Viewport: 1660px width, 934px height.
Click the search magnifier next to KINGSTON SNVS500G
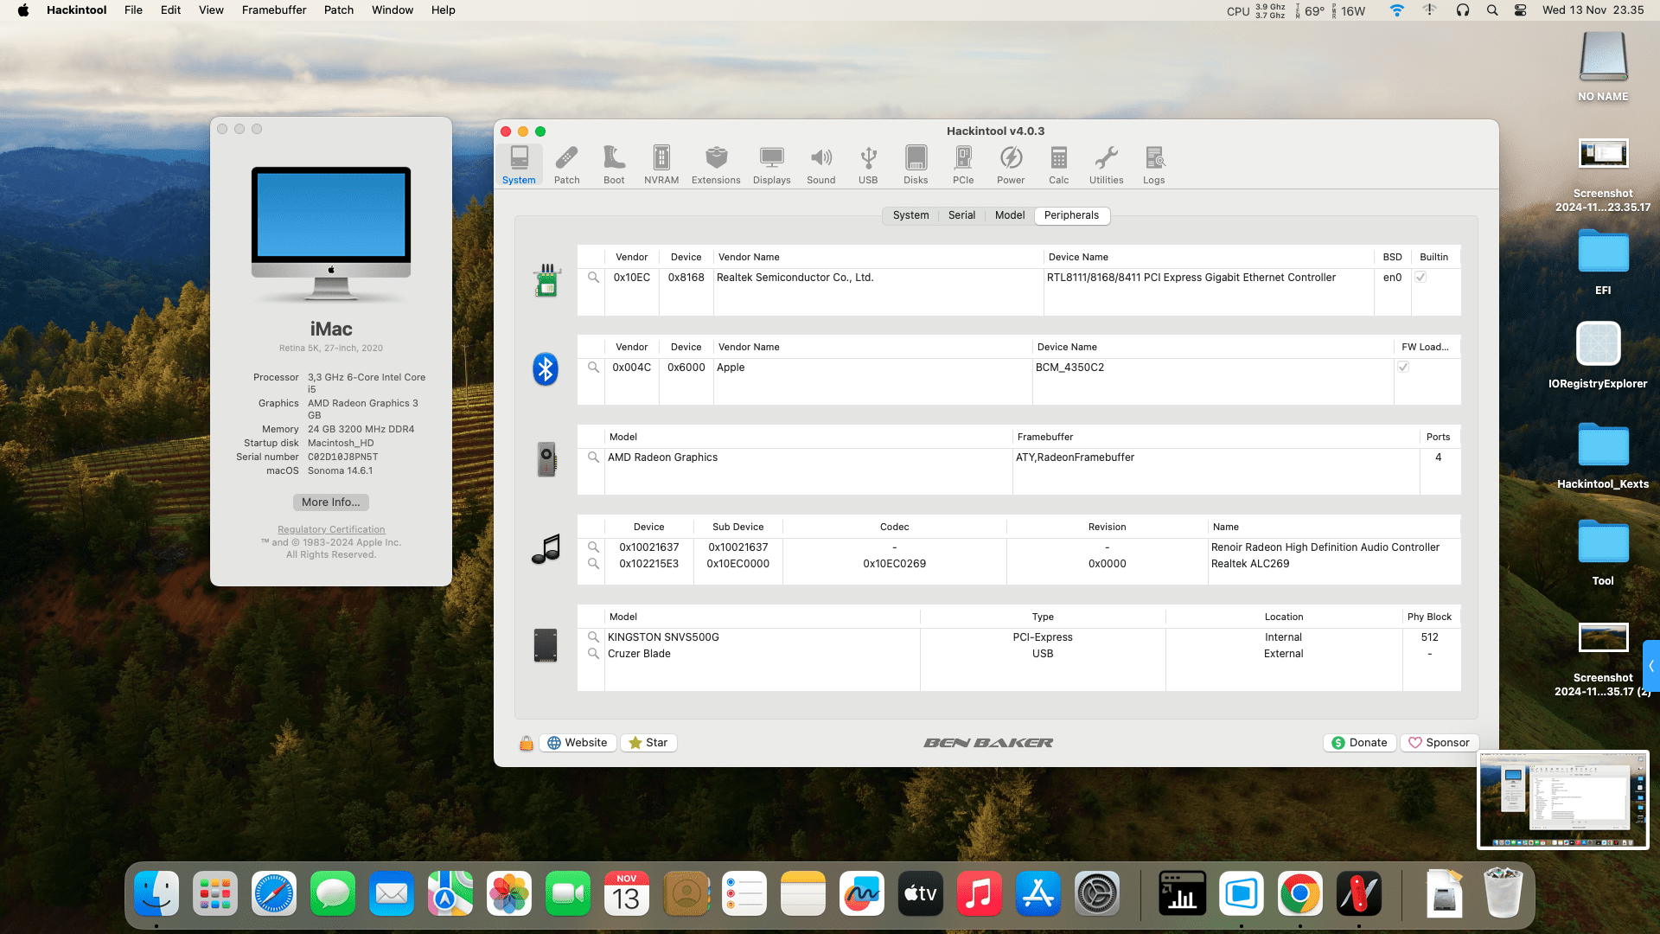click(x=593, y=637)
